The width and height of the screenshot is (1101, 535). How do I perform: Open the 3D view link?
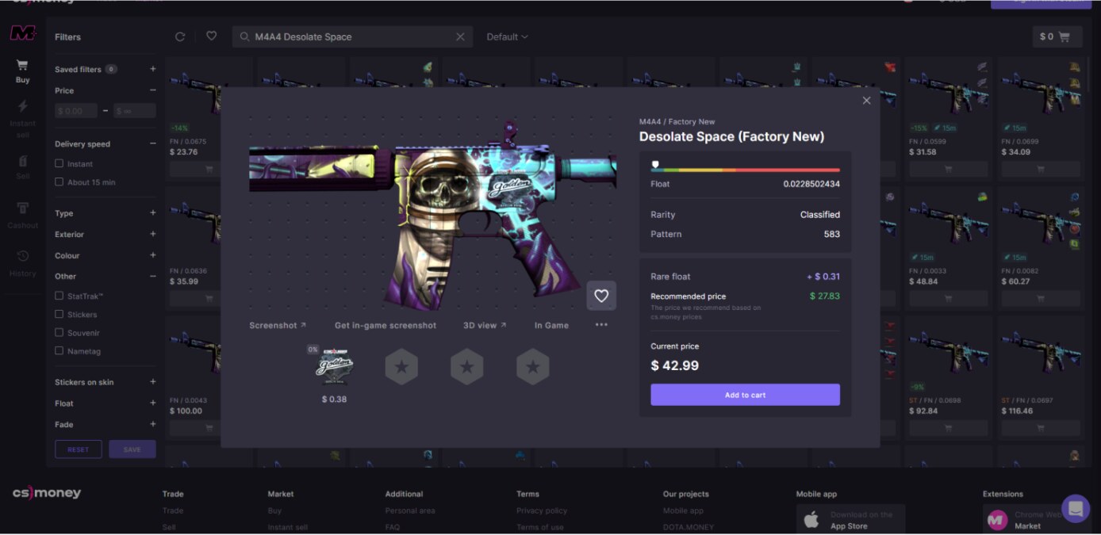pyautogui.click(x=485, y=325)
